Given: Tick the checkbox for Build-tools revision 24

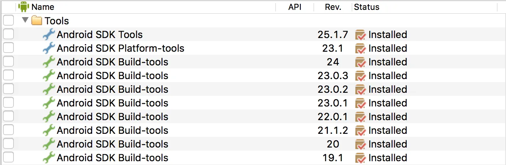Looking at the screenshot, I should (x=8, y=62).
